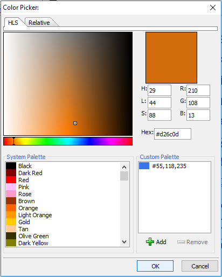Focus the R red value field
The height and width of the screenshot is (277, 222).
coord(198,90)
